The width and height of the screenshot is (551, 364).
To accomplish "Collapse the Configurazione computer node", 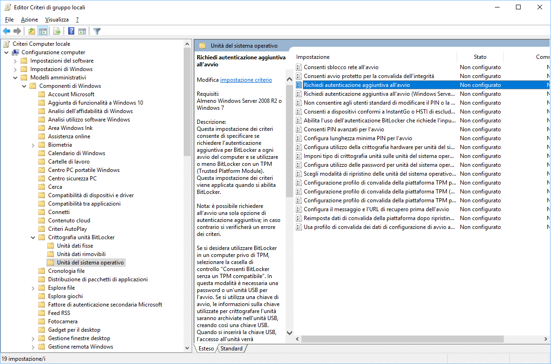I will click(7, 52).
